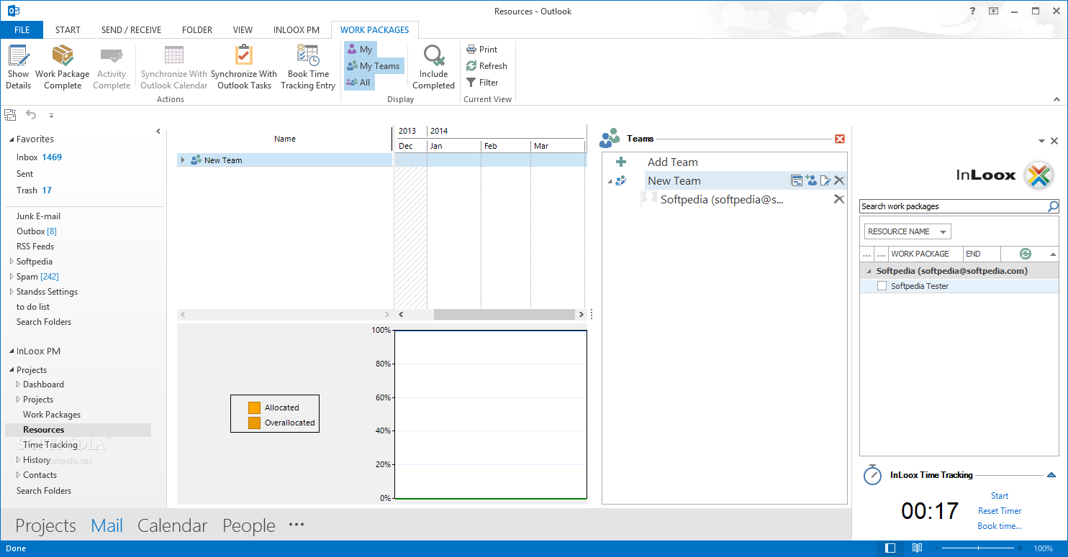The width and height of the screenshot is (1068, 557).
Task: Add member icon on New Team row
Action: 811,181
